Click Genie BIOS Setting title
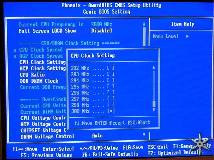This screenshot has width=214, height=160. click(107, 12)
